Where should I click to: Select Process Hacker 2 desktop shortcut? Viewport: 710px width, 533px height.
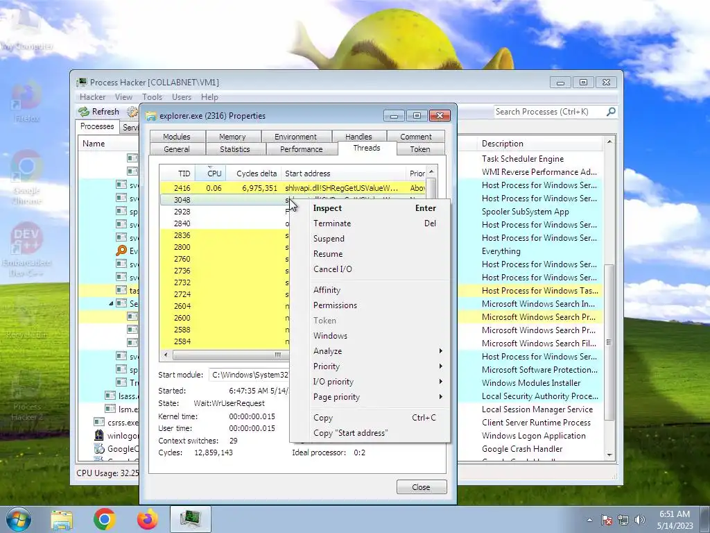coord(26,394)
